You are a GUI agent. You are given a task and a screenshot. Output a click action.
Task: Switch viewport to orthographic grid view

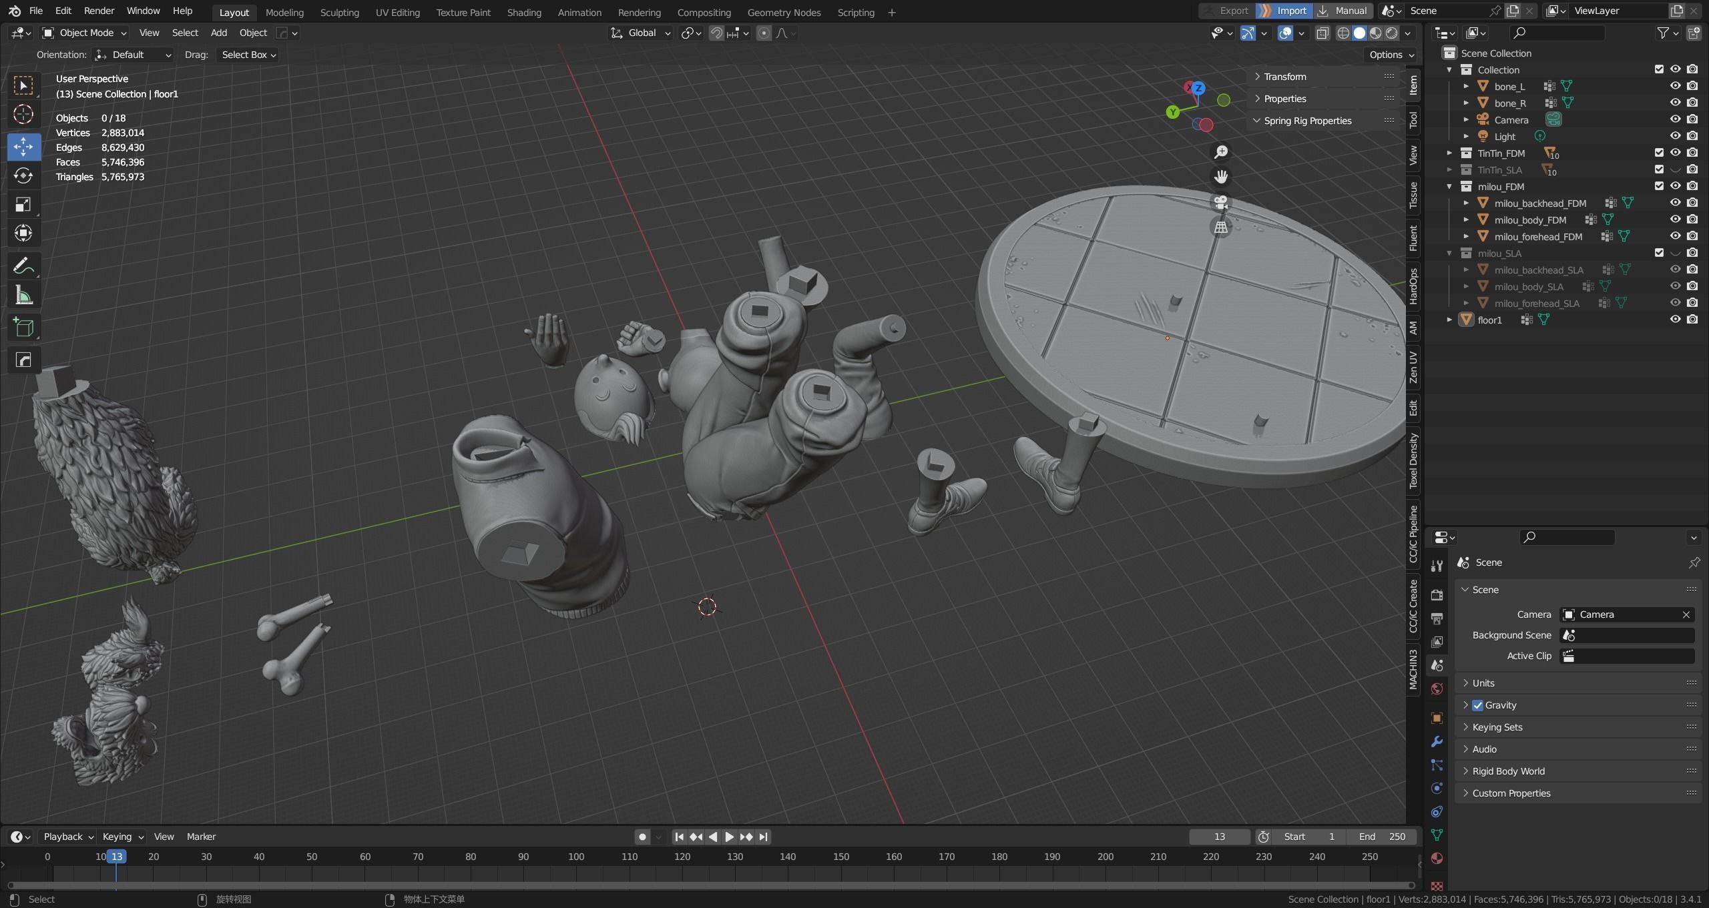coord(1221,227)
